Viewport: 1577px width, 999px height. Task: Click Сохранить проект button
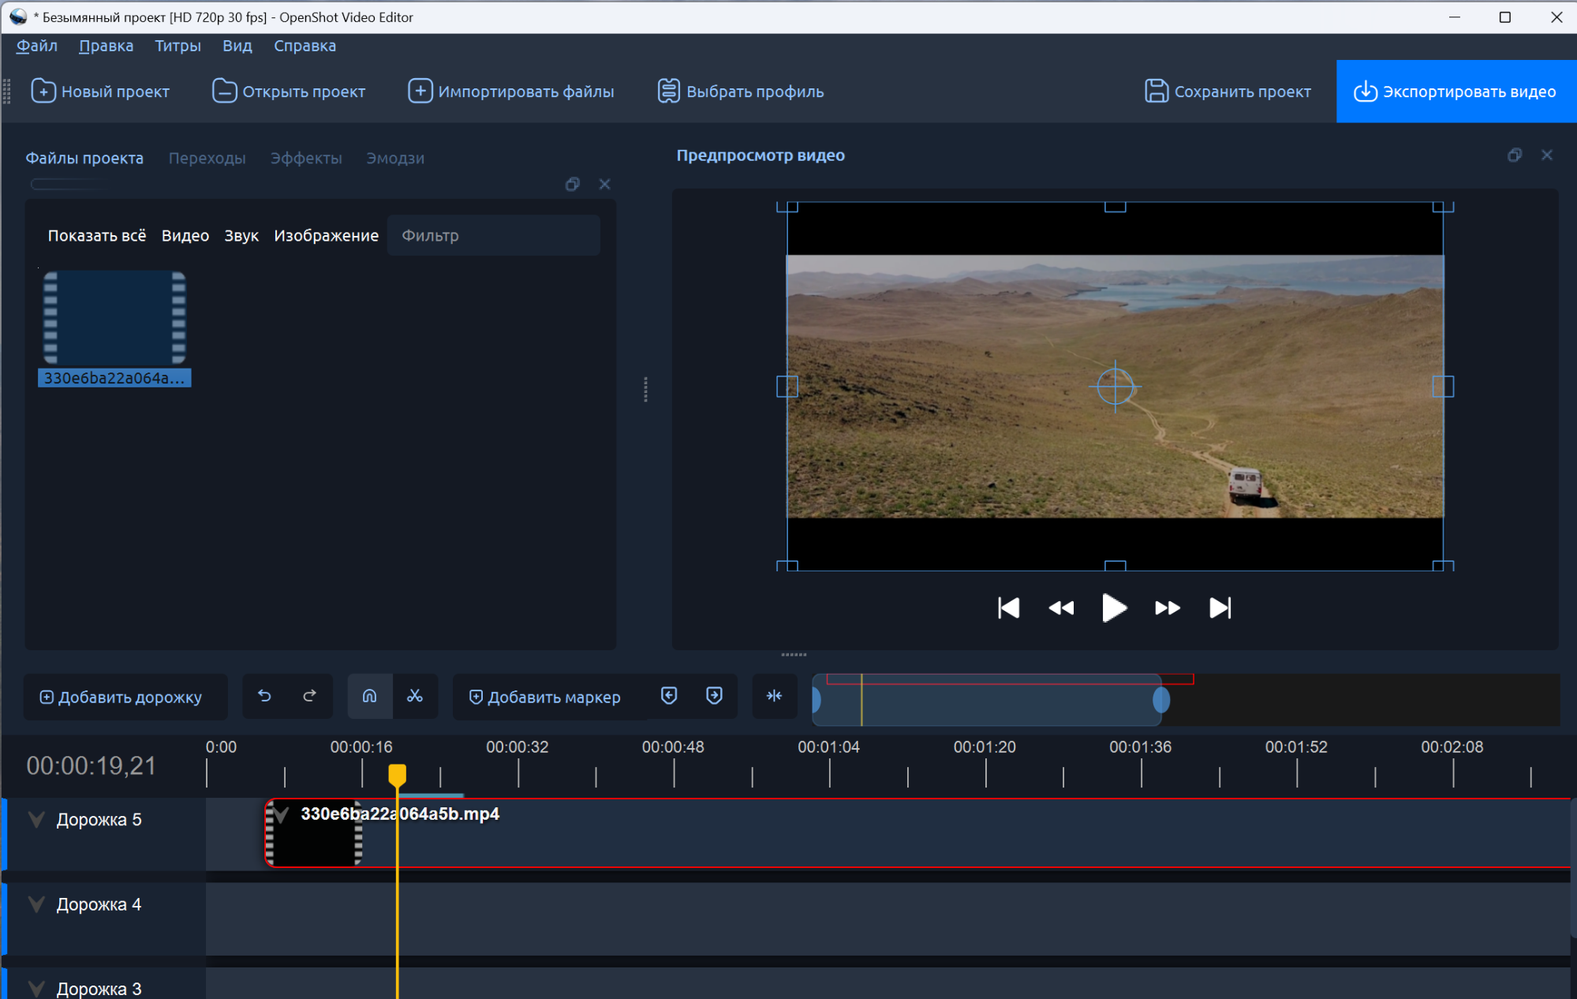point(1228,92)
